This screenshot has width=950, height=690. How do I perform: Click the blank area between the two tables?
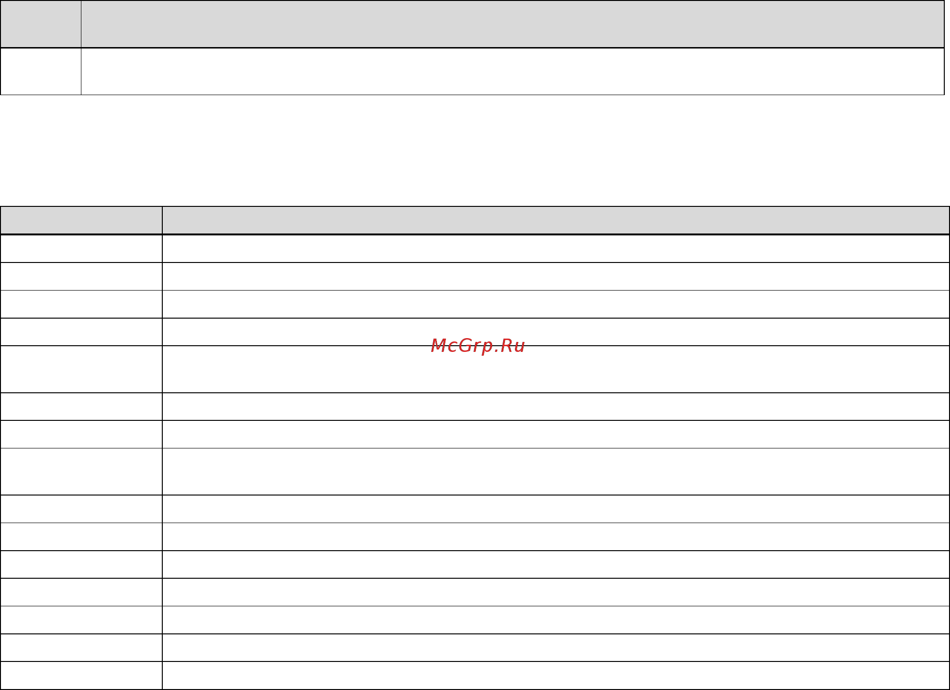tap(475, 150)
